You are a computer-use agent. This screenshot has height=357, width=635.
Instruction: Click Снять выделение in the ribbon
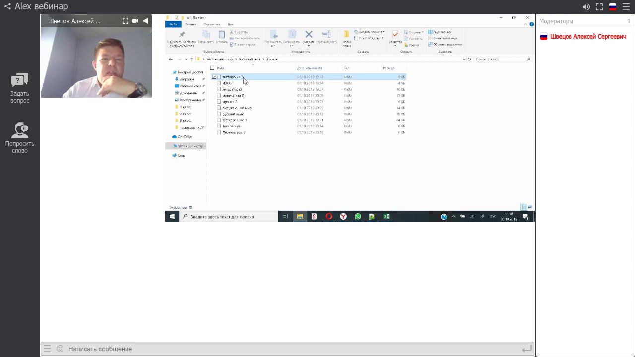coord(443,38)
